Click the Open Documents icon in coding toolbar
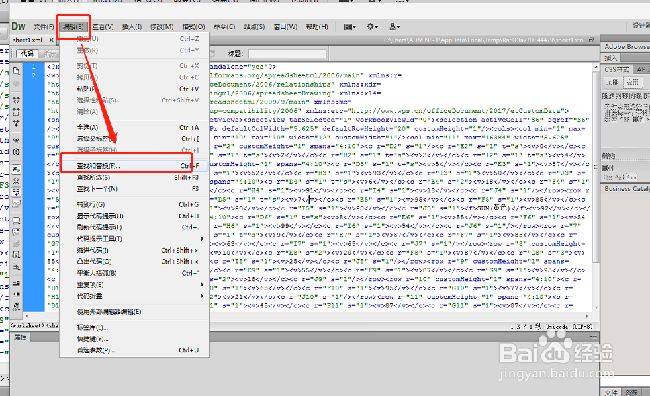 pos(16,71)
